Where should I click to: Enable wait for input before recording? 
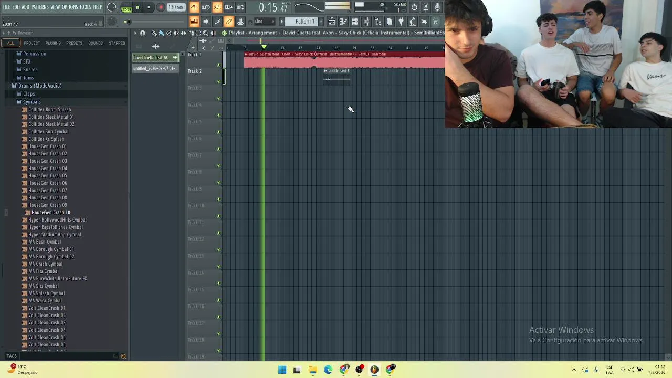coord(206,7)
